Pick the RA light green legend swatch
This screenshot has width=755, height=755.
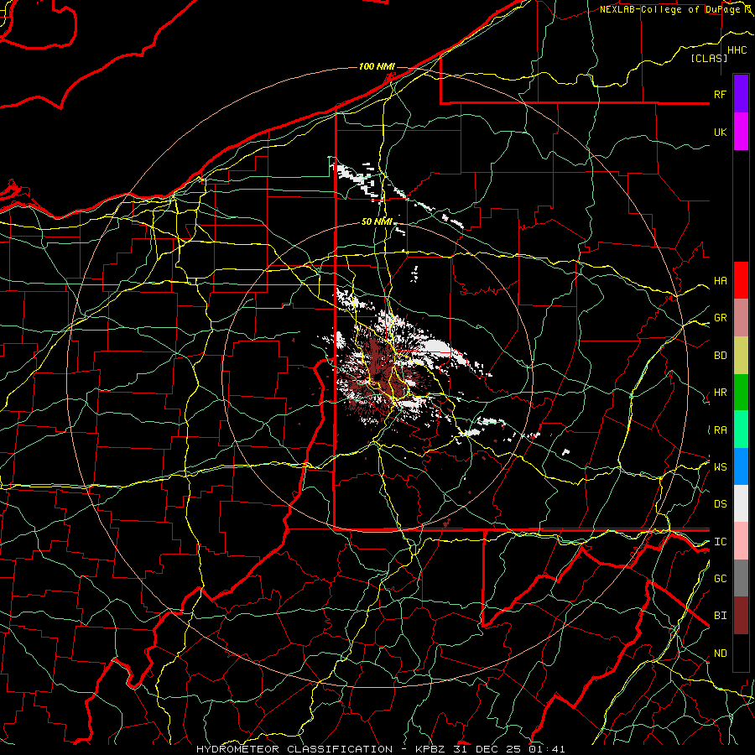[x=741, y=430]
